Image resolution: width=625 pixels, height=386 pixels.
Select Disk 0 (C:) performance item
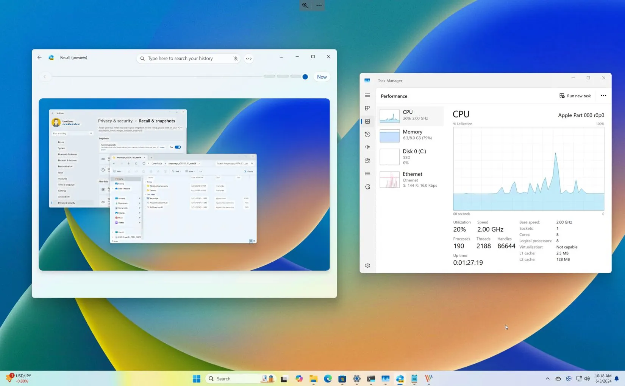(x=411, y=157)
